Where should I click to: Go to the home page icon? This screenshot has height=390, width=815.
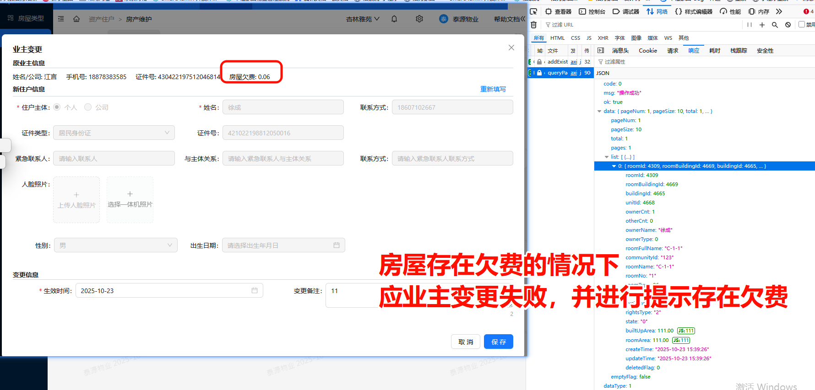click(76, 19)
